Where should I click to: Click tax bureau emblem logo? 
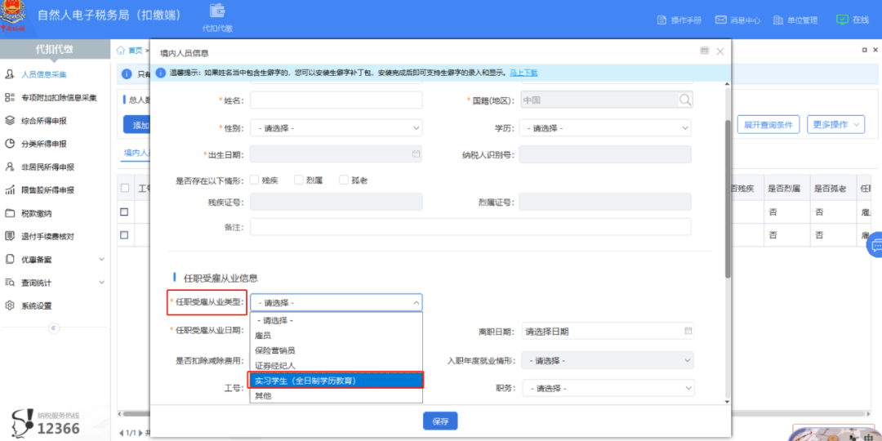(x=12, y=16)
